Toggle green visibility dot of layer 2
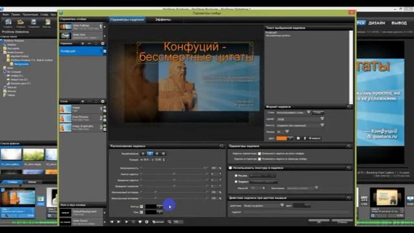Image resolution: width=414 pixels, height=233 pixels. pos(105,116)
